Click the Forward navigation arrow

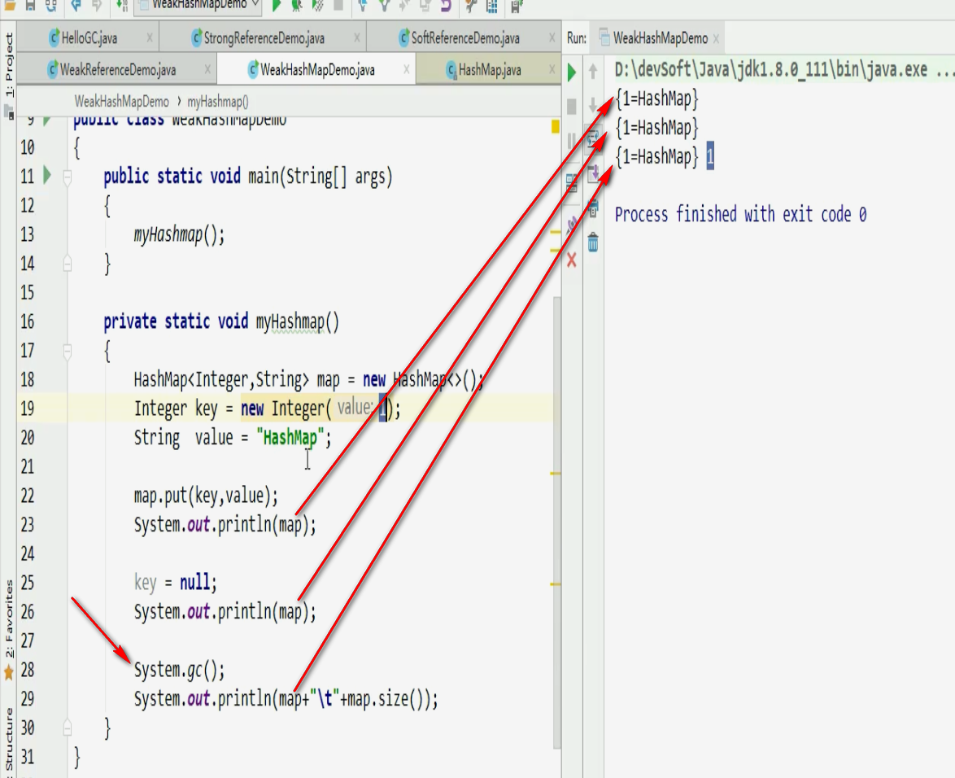[x=96, y=6]
